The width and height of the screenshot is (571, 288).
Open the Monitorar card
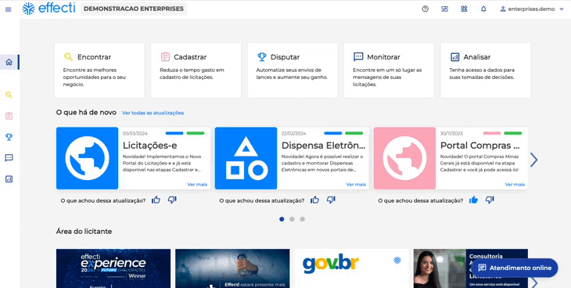coord(389,70)
